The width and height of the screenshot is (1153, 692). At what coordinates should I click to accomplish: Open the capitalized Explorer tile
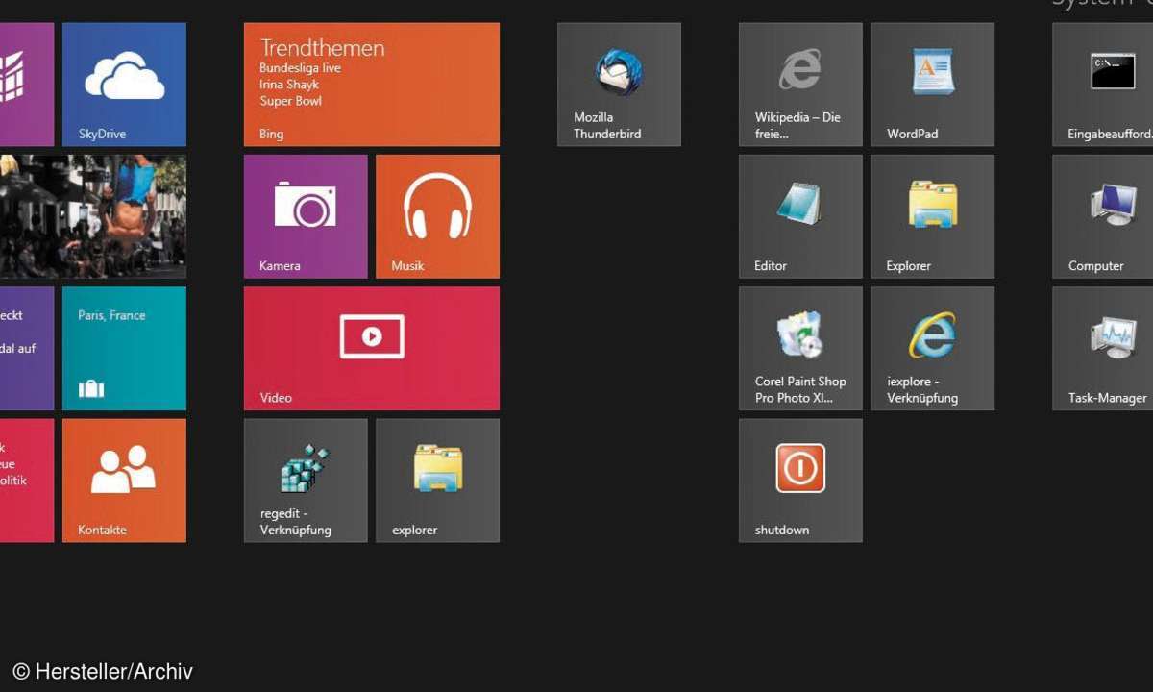click(x=932, y=216)
